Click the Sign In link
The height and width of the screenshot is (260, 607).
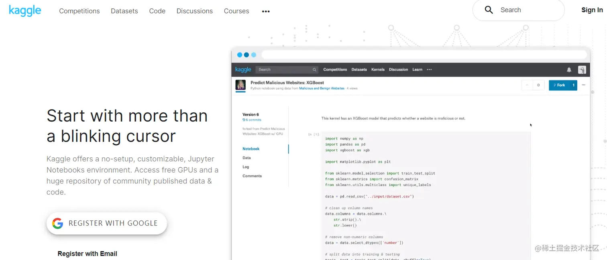coord(592,10)
